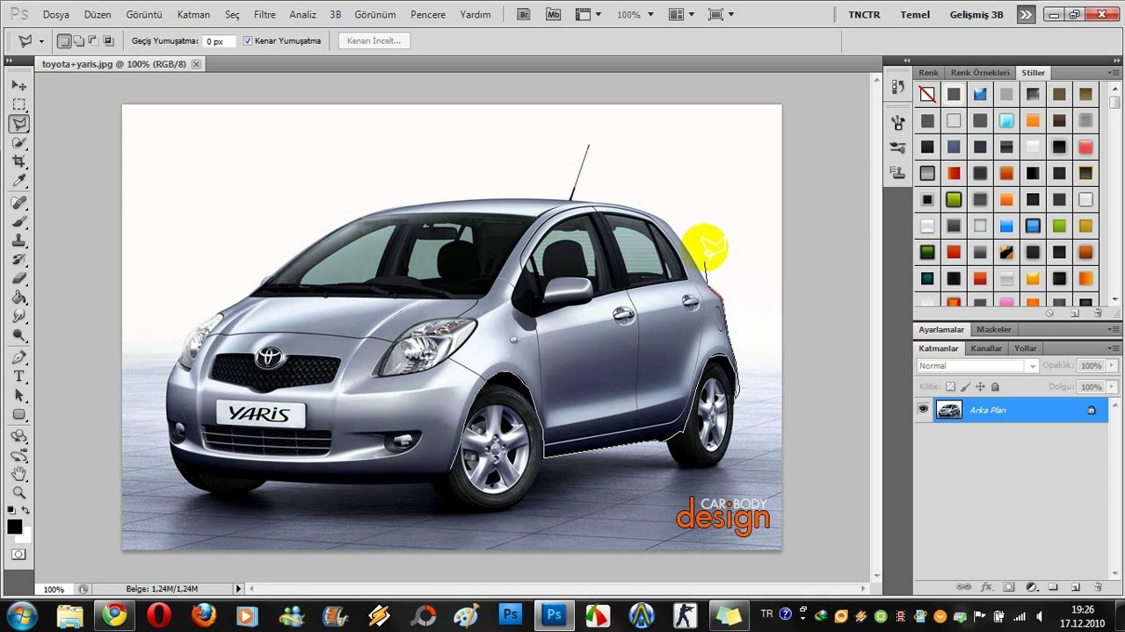The image size is (1125, 632).
Task: Open the arrange documents dropdown
Action: (680, 15)
